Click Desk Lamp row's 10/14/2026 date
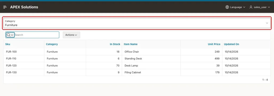 [231, 66]
